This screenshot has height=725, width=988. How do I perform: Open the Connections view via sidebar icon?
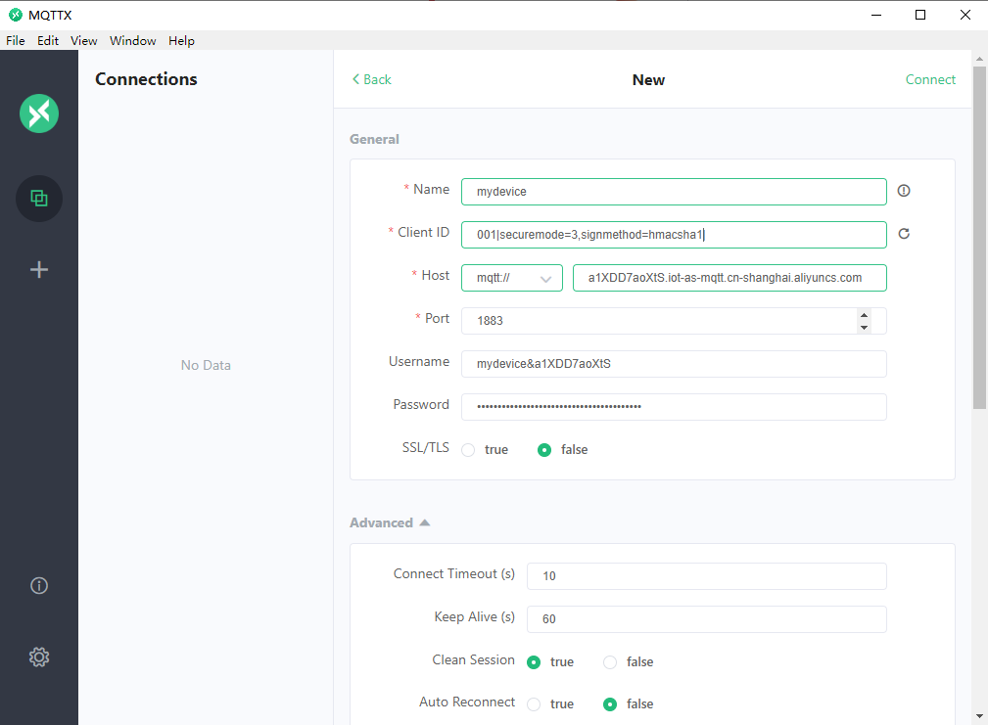point(39,199)
